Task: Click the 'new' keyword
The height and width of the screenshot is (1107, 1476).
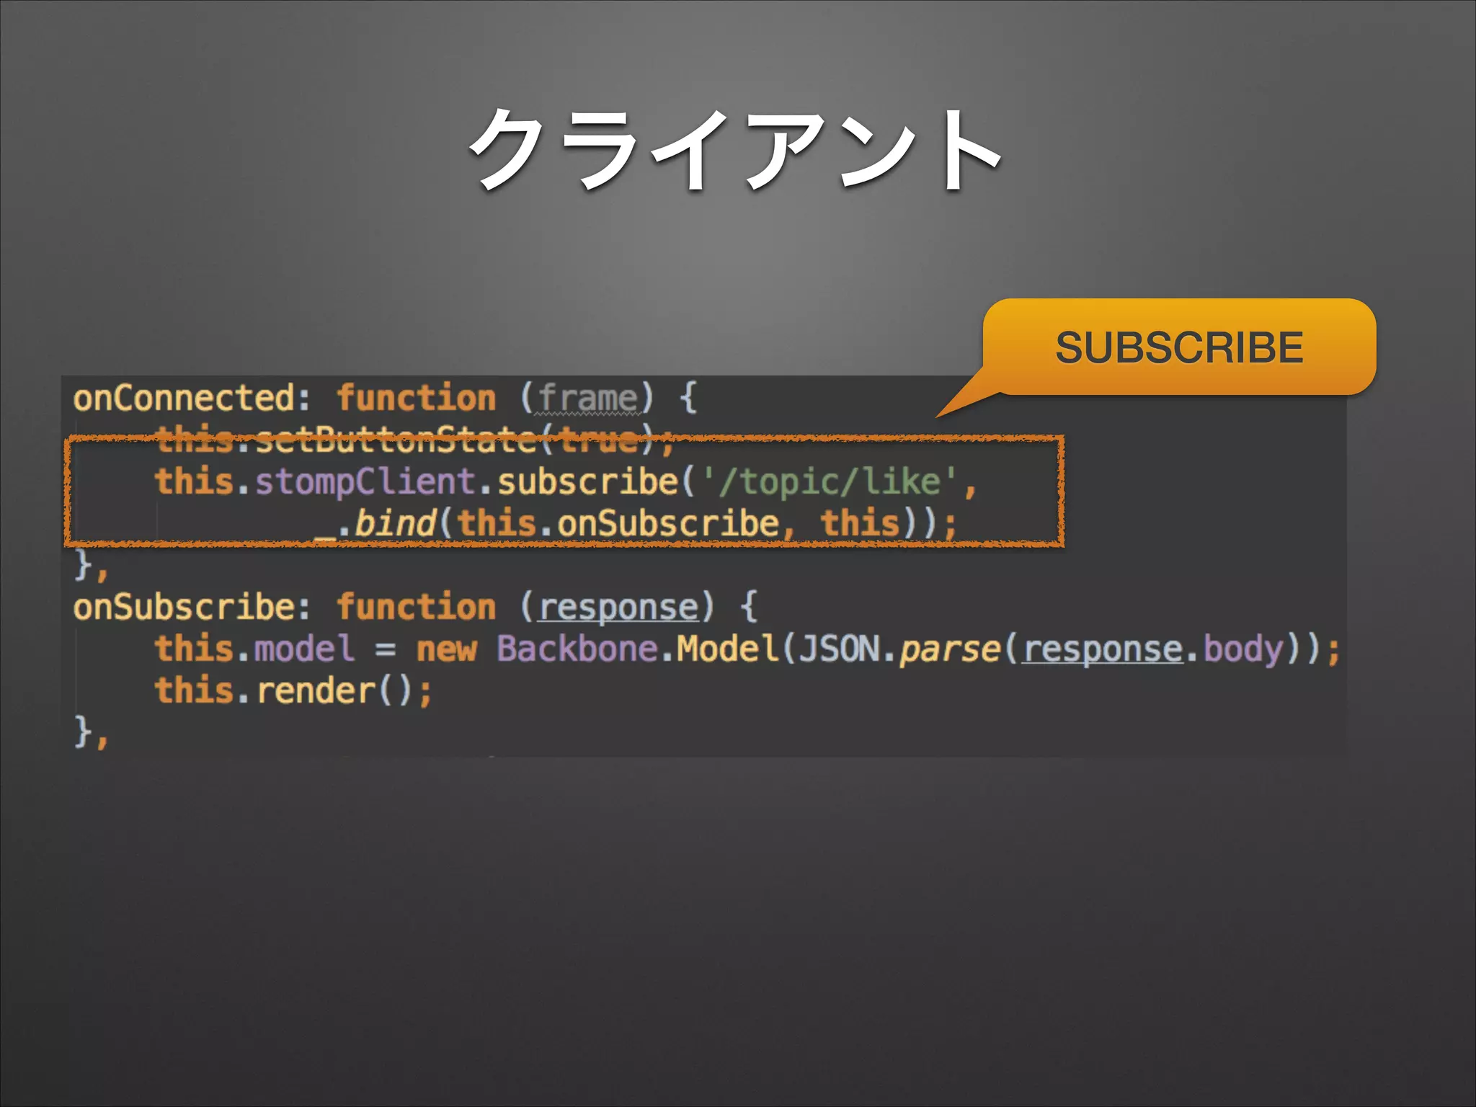Action: 447,649
